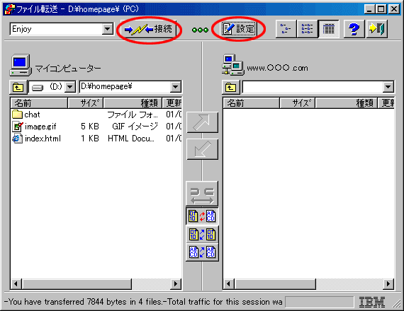Open the 設定 settings button
This screenshot has height=311, width=404.
[239, 29]
